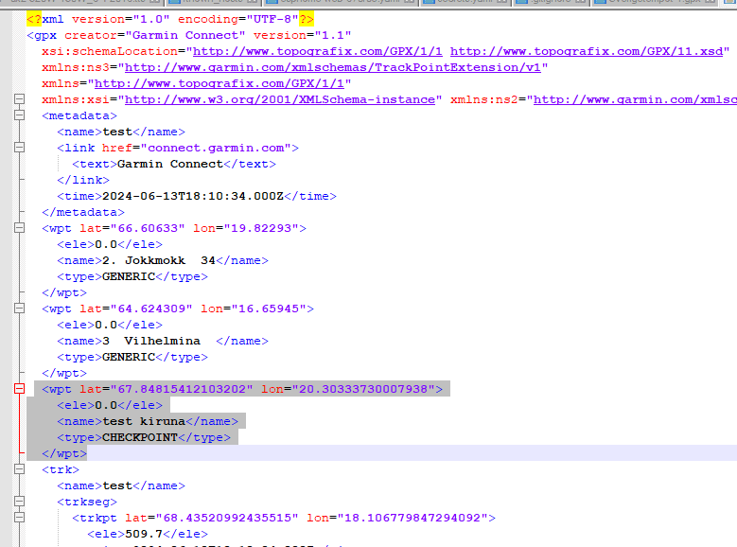737x547 pixels.
Task: Collapse the metadata block fold marker
Action: pyautogui.click(x=19, y=115)
